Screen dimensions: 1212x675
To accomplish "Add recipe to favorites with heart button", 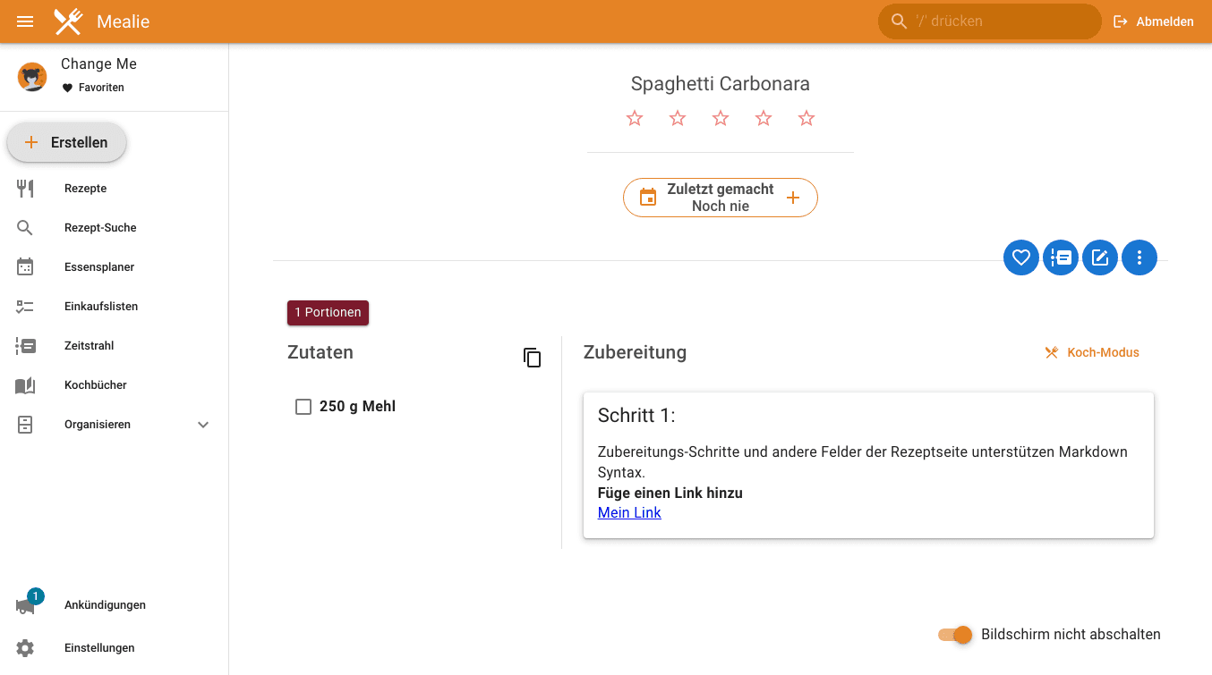I will click(1021, 258).
